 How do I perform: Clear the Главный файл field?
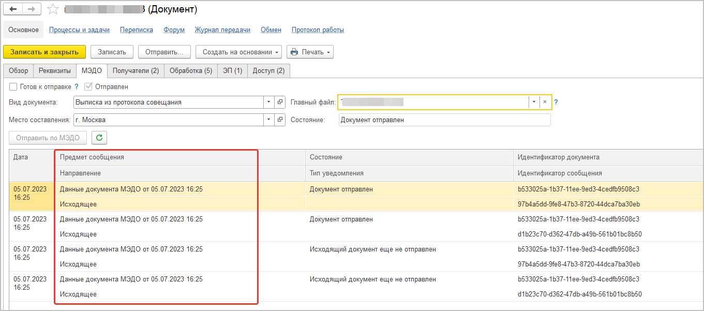pos(545,102)
